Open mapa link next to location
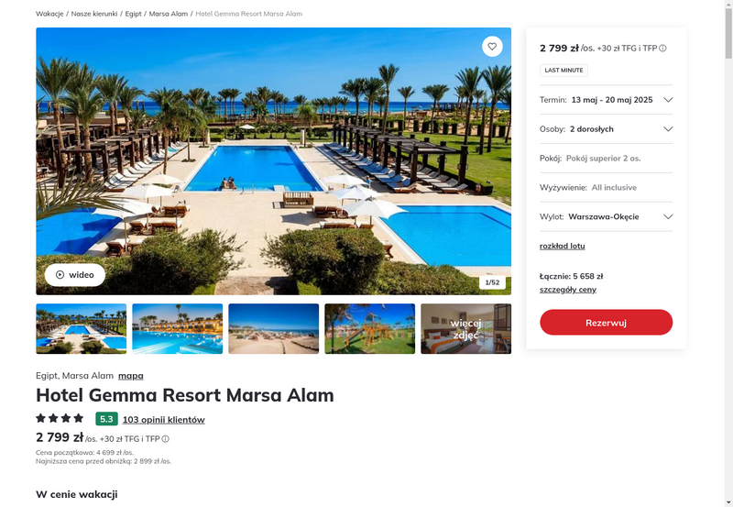Image resolution: width=733 pixels, height=507 pixels. tap(131, 376)
